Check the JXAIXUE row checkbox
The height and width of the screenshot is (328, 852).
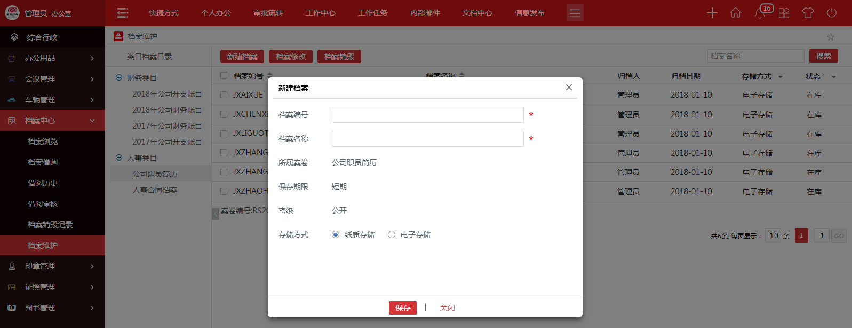(x=224, y=95)
